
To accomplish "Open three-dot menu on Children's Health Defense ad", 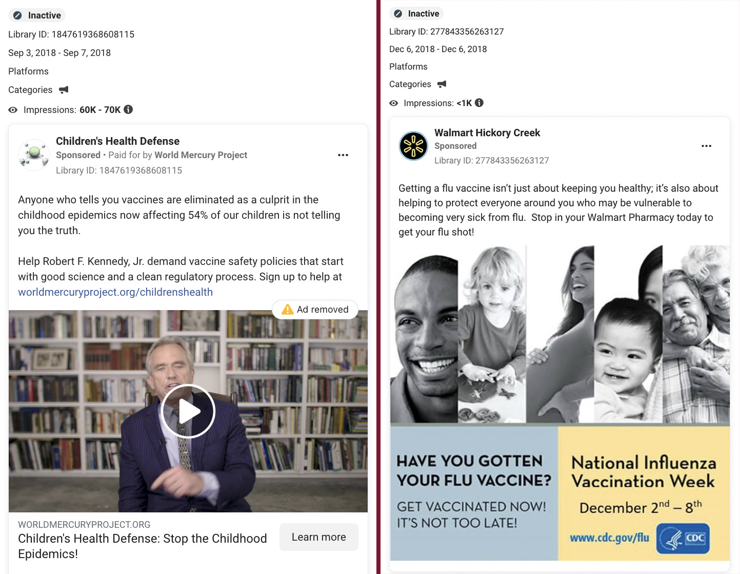I will 343,155.
